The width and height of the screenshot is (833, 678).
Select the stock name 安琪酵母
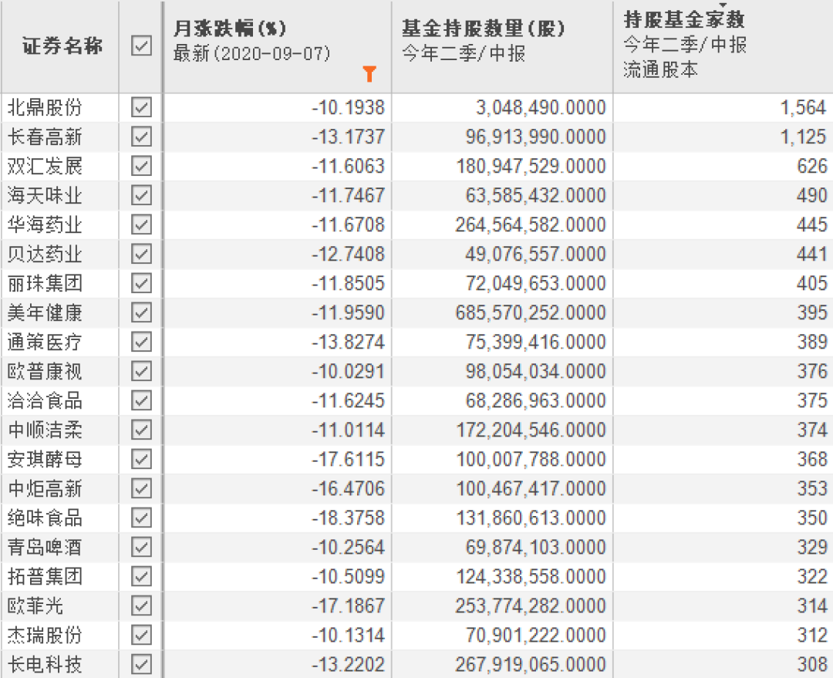click(x=45, y=458)
